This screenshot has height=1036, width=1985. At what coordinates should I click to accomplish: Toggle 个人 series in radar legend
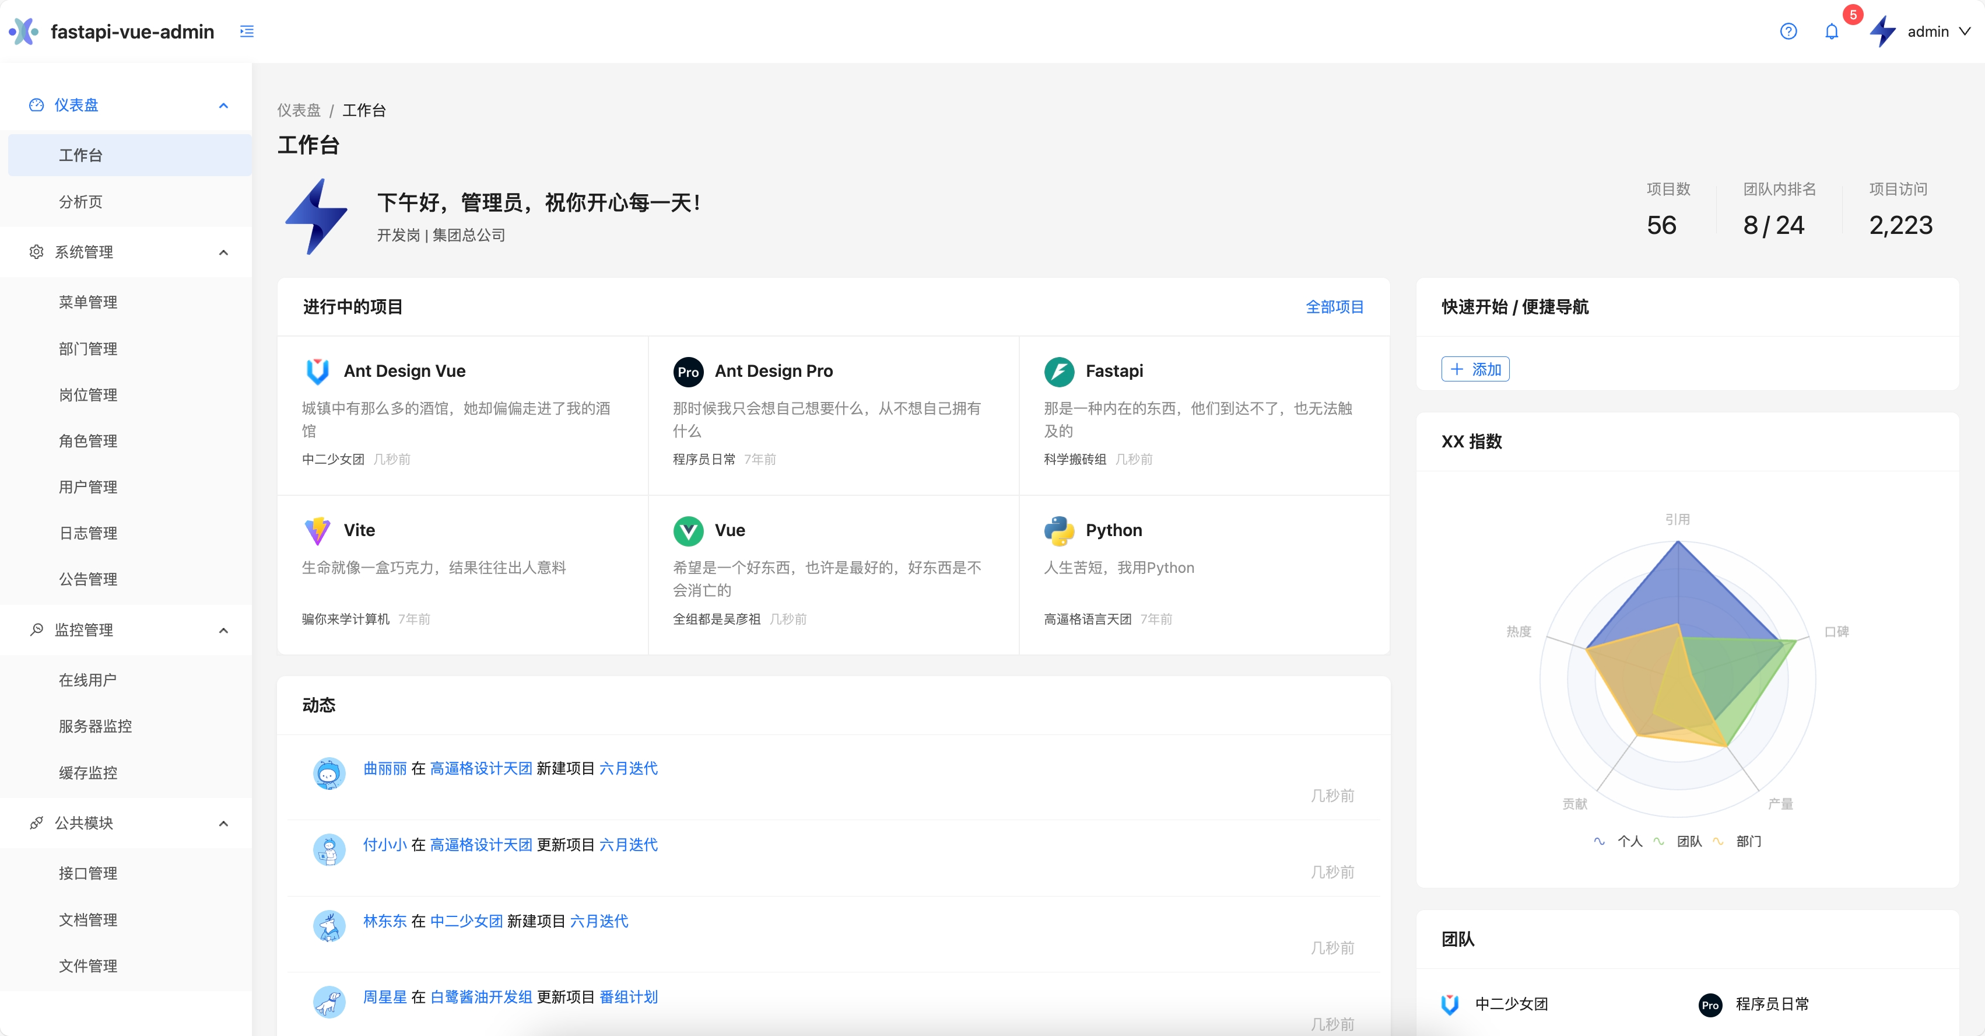click(x=1618, y=841)
